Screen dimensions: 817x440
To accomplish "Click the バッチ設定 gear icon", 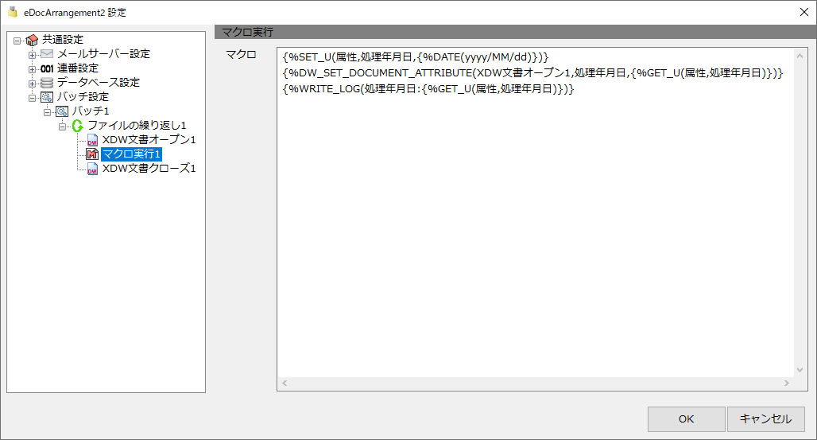I will pos(47,97).
